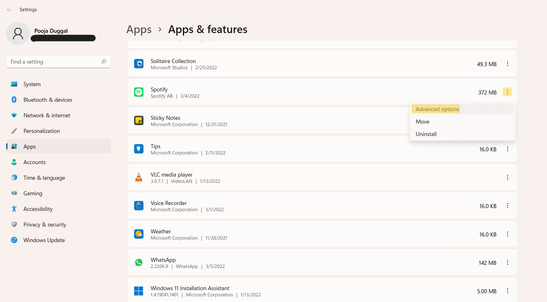Click the Sticky Notes app icon
This screenshot has height=302, width=547.
pos(139,120)
